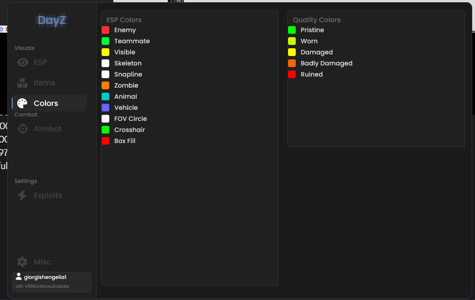Pick the red Box Fill swatch
The height and width of the screenshot is (300, 475).
[105, 141]
